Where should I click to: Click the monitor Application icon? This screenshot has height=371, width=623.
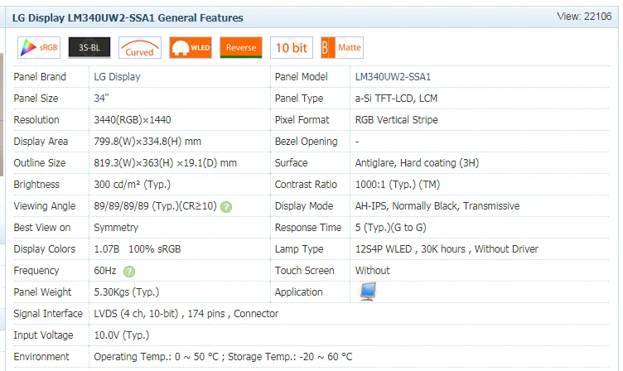pyautogui.click(x=366, y=291)
